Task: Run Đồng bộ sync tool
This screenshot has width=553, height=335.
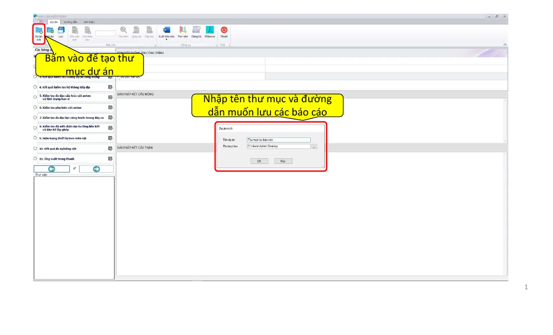Action: point(196,32)
